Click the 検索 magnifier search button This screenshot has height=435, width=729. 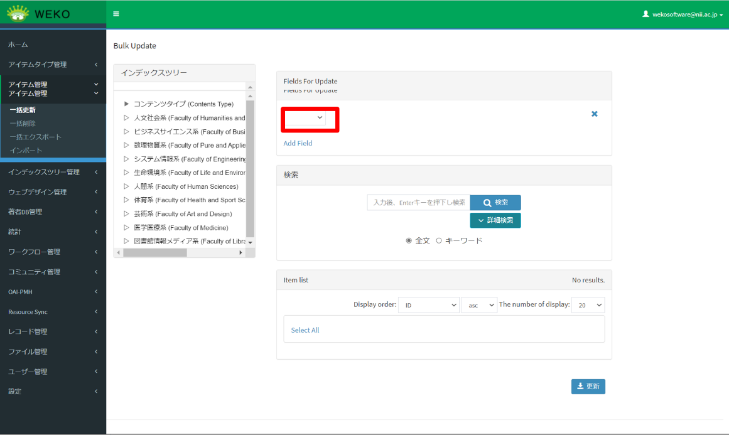[495, 203]
